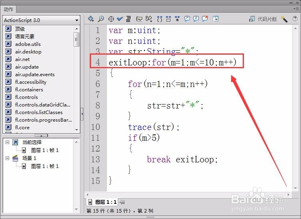Click the code editor vertical scroll-up arrow

pyautogui.click(x=295, y=29)
